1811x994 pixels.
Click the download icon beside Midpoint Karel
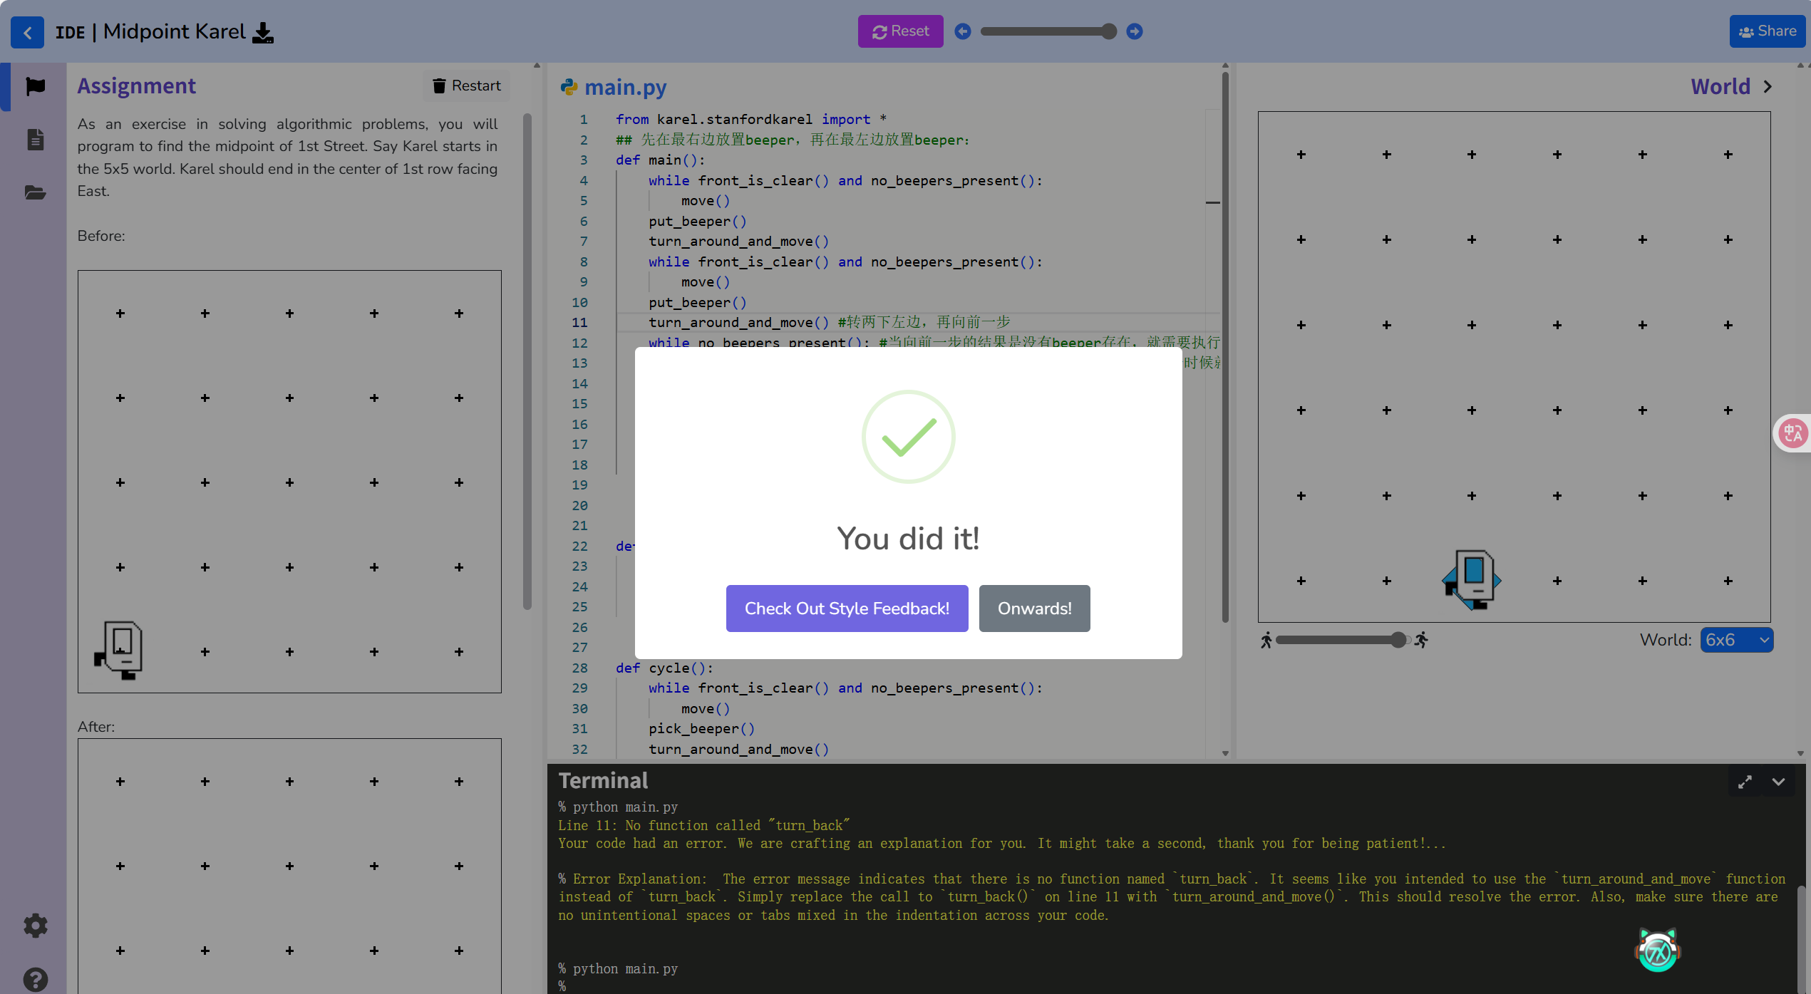263,33
